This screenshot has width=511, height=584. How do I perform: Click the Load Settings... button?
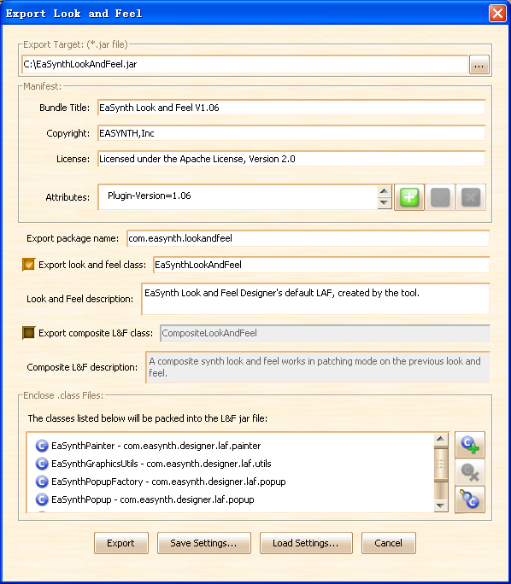click(306, 543)
